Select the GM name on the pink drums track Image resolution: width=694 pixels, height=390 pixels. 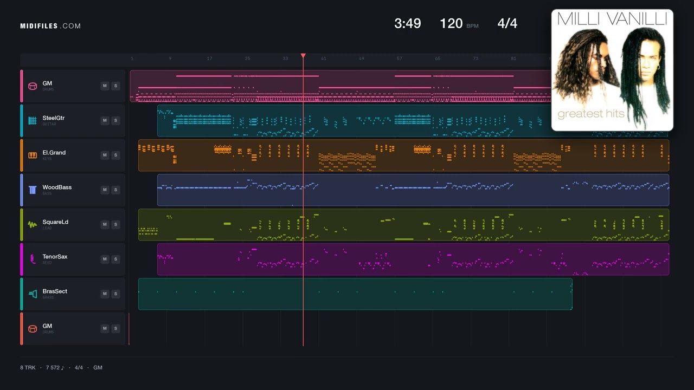click(47, 83)
